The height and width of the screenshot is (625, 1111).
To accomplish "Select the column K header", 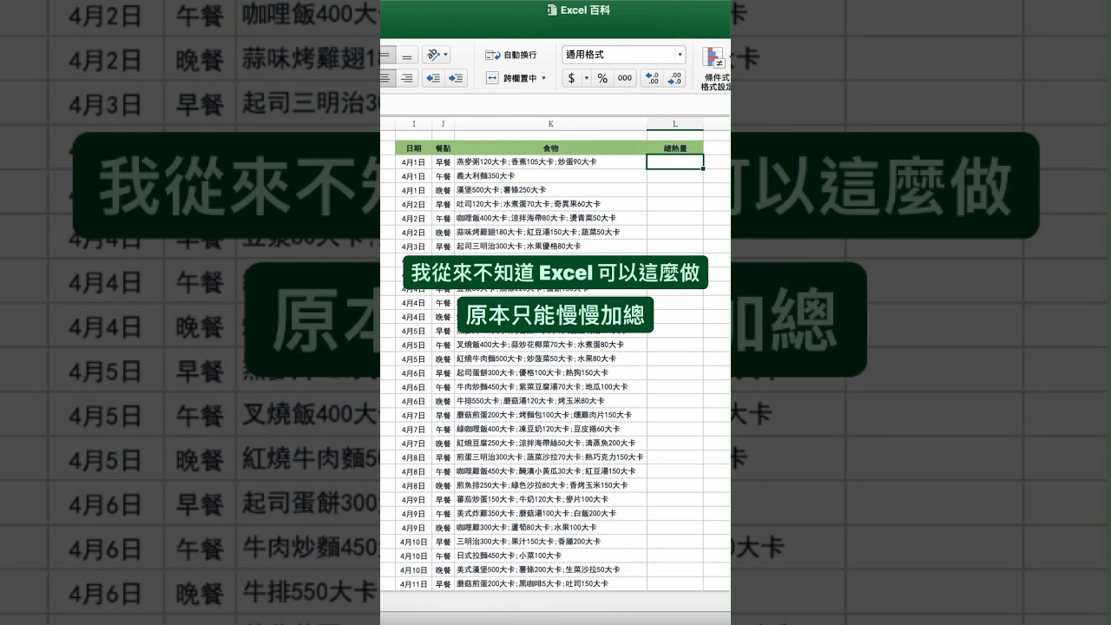I will pyautogui.click(x=550, y=124).
